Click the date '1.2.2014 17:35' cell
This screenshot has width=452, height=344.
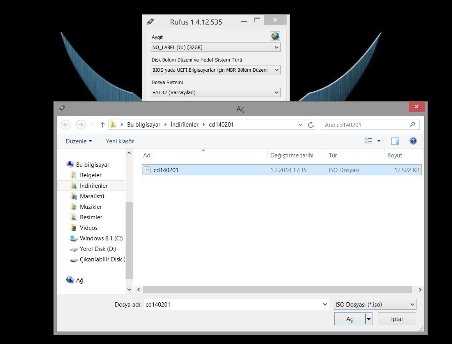(x=288, y=170)
